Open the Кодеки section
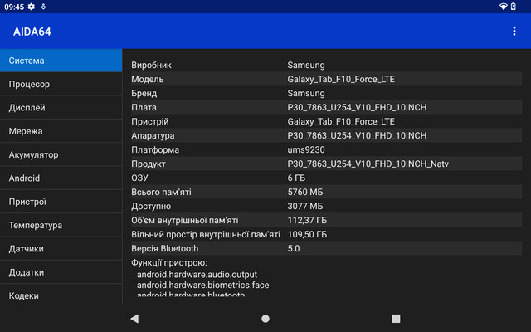 tap(61, 295)
